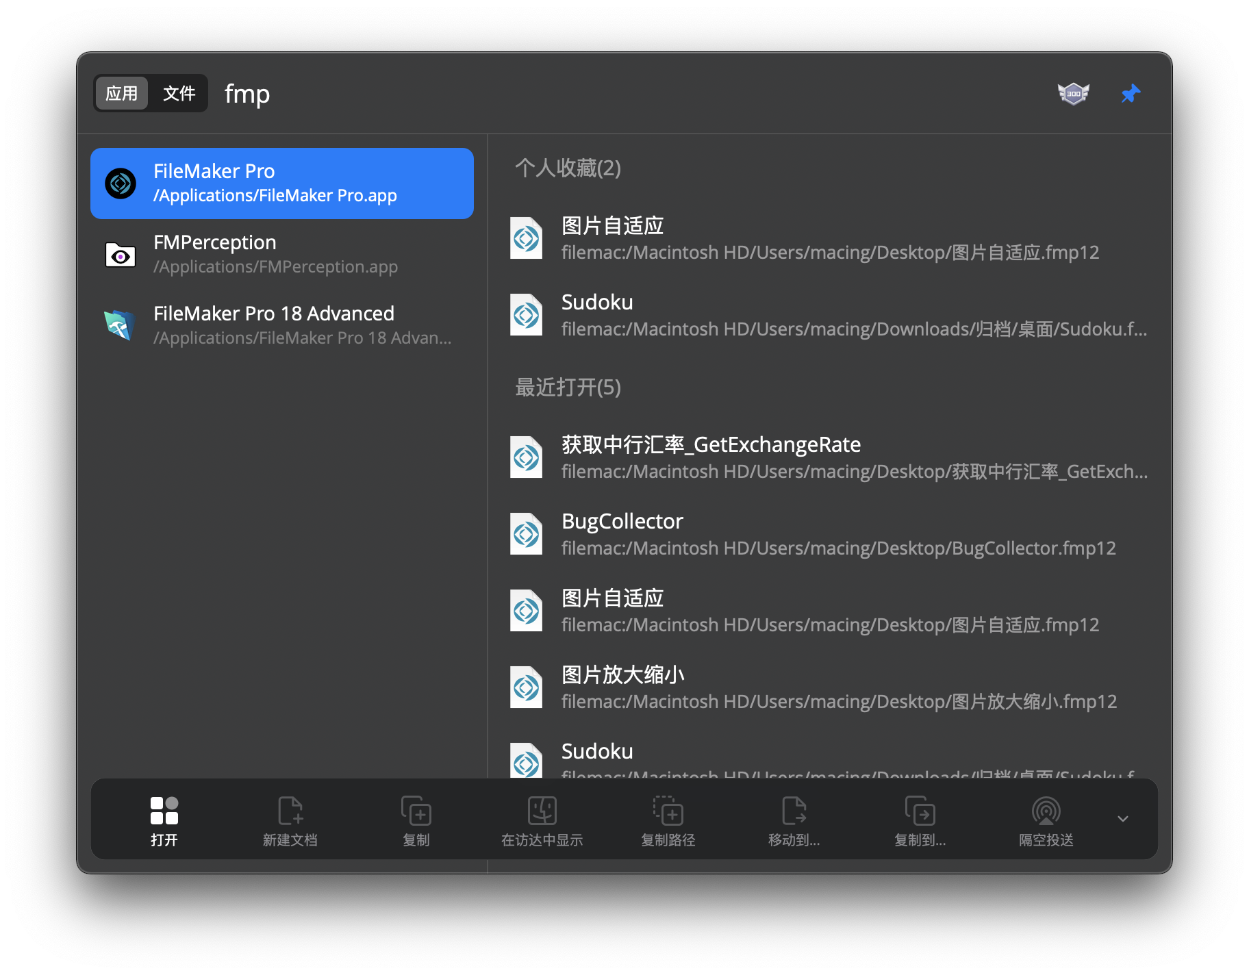
Task: Click file icon of BugCollector
Action: click(x=527, y=534)
